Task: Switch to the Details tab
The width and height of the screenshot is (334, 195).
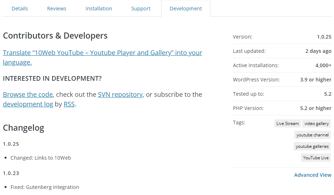Action: click(20, 9)
